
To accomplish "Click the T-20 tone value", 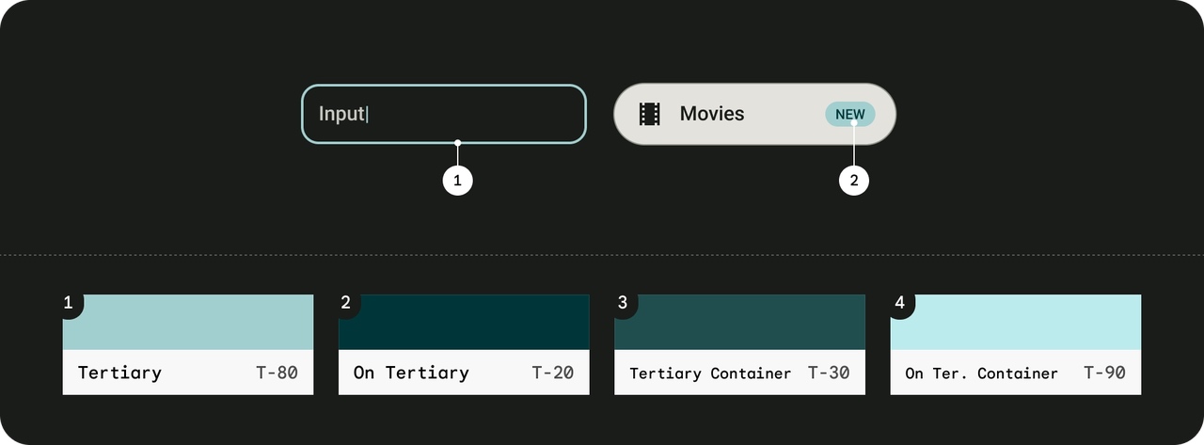I will 552,373.
